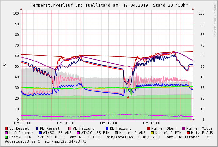
Task: Click the C unit label on left axis
Action: pos(4,65)
